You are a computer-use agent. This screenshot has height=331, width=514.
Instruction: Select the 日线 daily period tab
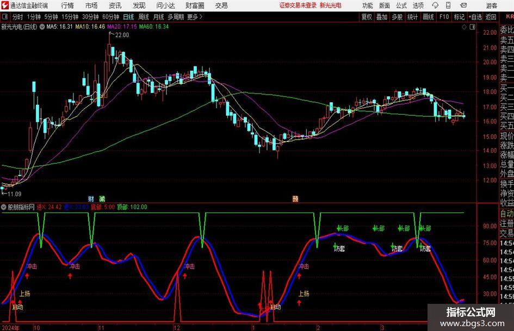pyautogui.click(x=128, y=17)
